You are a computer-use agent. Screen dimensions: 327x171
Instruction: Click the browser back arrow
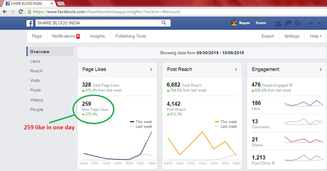coord(4,12)
